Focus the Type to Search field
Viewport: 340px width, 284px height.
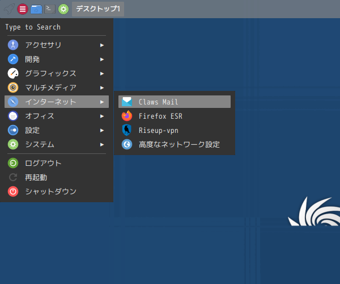point(56,27)
